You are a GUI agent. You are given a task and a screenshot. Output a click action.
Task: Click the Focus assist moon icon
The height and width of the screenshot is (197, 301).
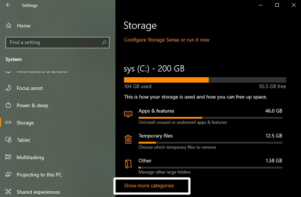tap(8, 88)
